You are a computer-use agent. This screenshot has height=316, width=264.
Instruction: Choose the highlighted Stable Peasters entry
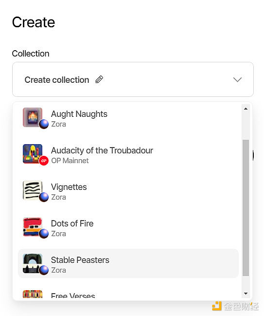click(128, 263)
